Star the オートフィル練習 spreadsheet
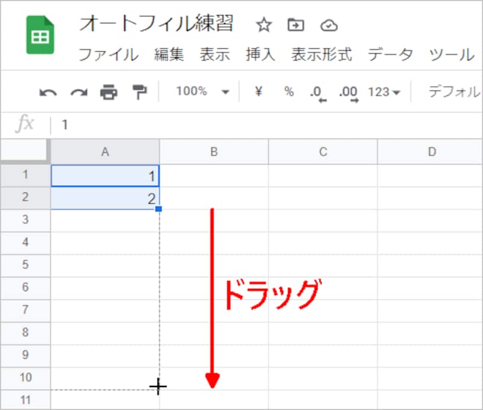The width and height of the screenshot is (483, 410). pyautogui.click(x=264, y=25)
